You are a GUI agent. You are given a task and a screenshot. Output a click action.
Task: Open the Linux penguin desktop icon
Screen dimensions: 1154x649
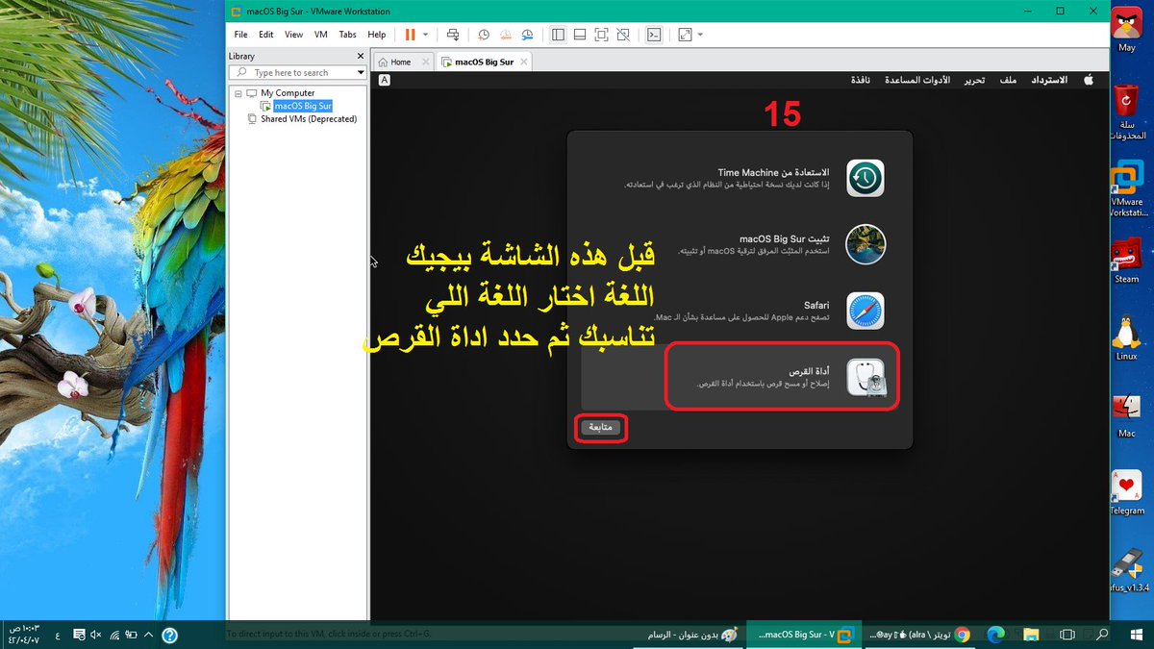point(1126,337)
